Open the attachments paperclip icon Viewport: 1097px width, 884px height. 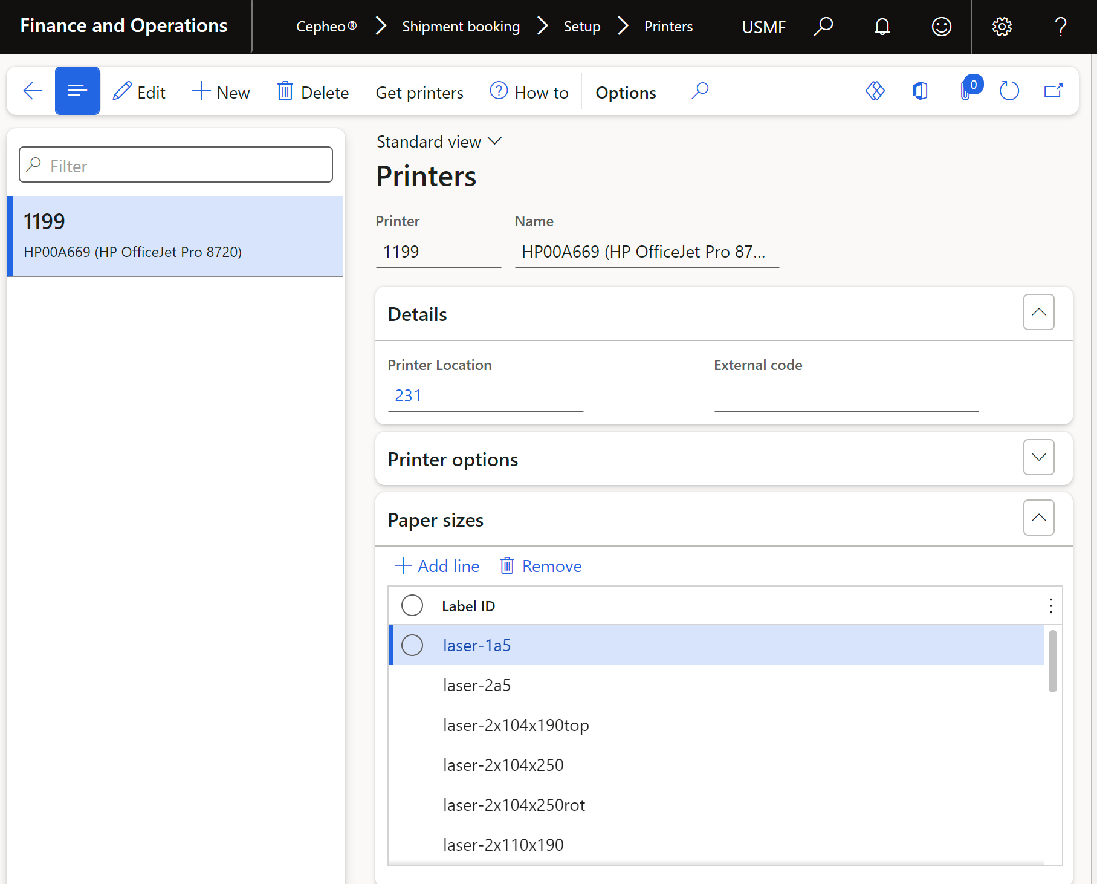tap(966, 91)
